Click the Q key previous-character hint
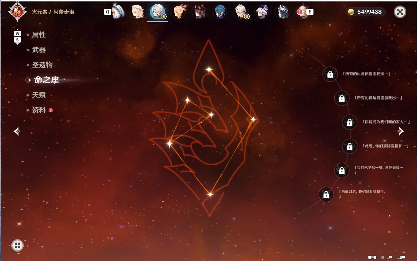This screenshot has height=261, width=417. pyautogui.click(x=107, y=12)
